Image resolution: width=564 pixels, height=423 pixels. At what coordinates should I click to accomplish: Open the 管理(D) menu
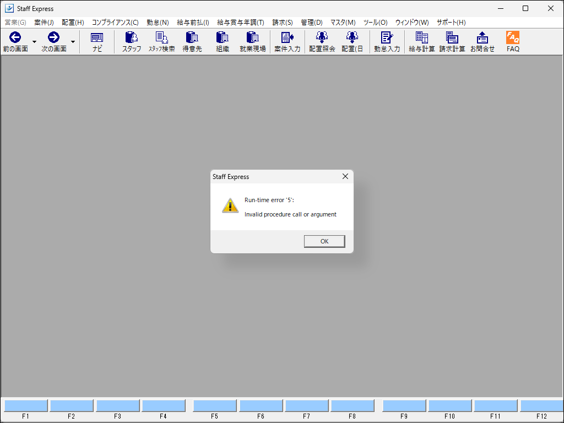[x=312, y=22]
